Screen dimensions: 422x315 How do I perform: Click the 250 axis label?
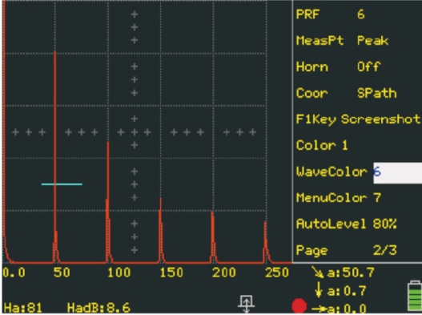pyautogui.click(x=277, y=273)
